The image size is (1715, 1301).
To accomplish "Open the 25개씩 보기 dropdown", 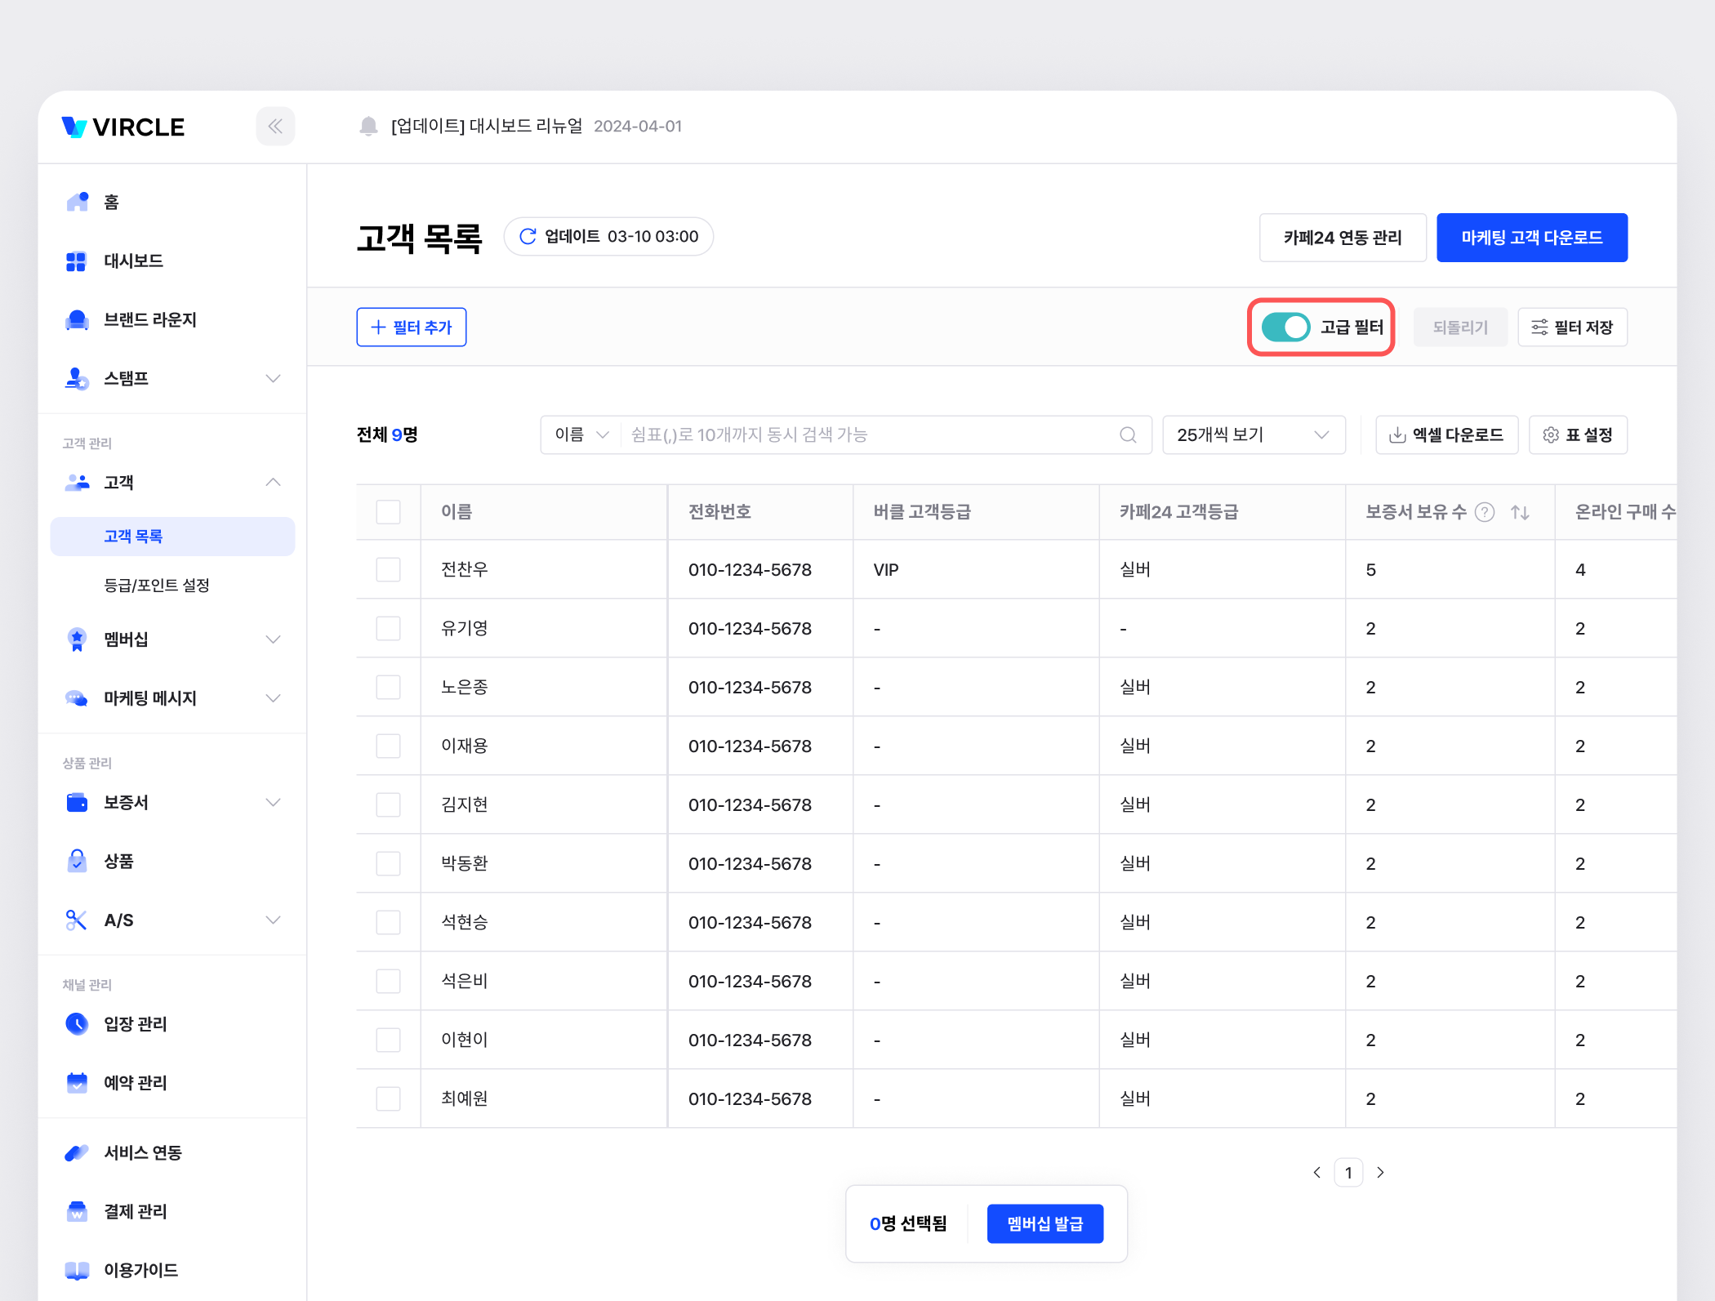I will tap(1253, 434).
